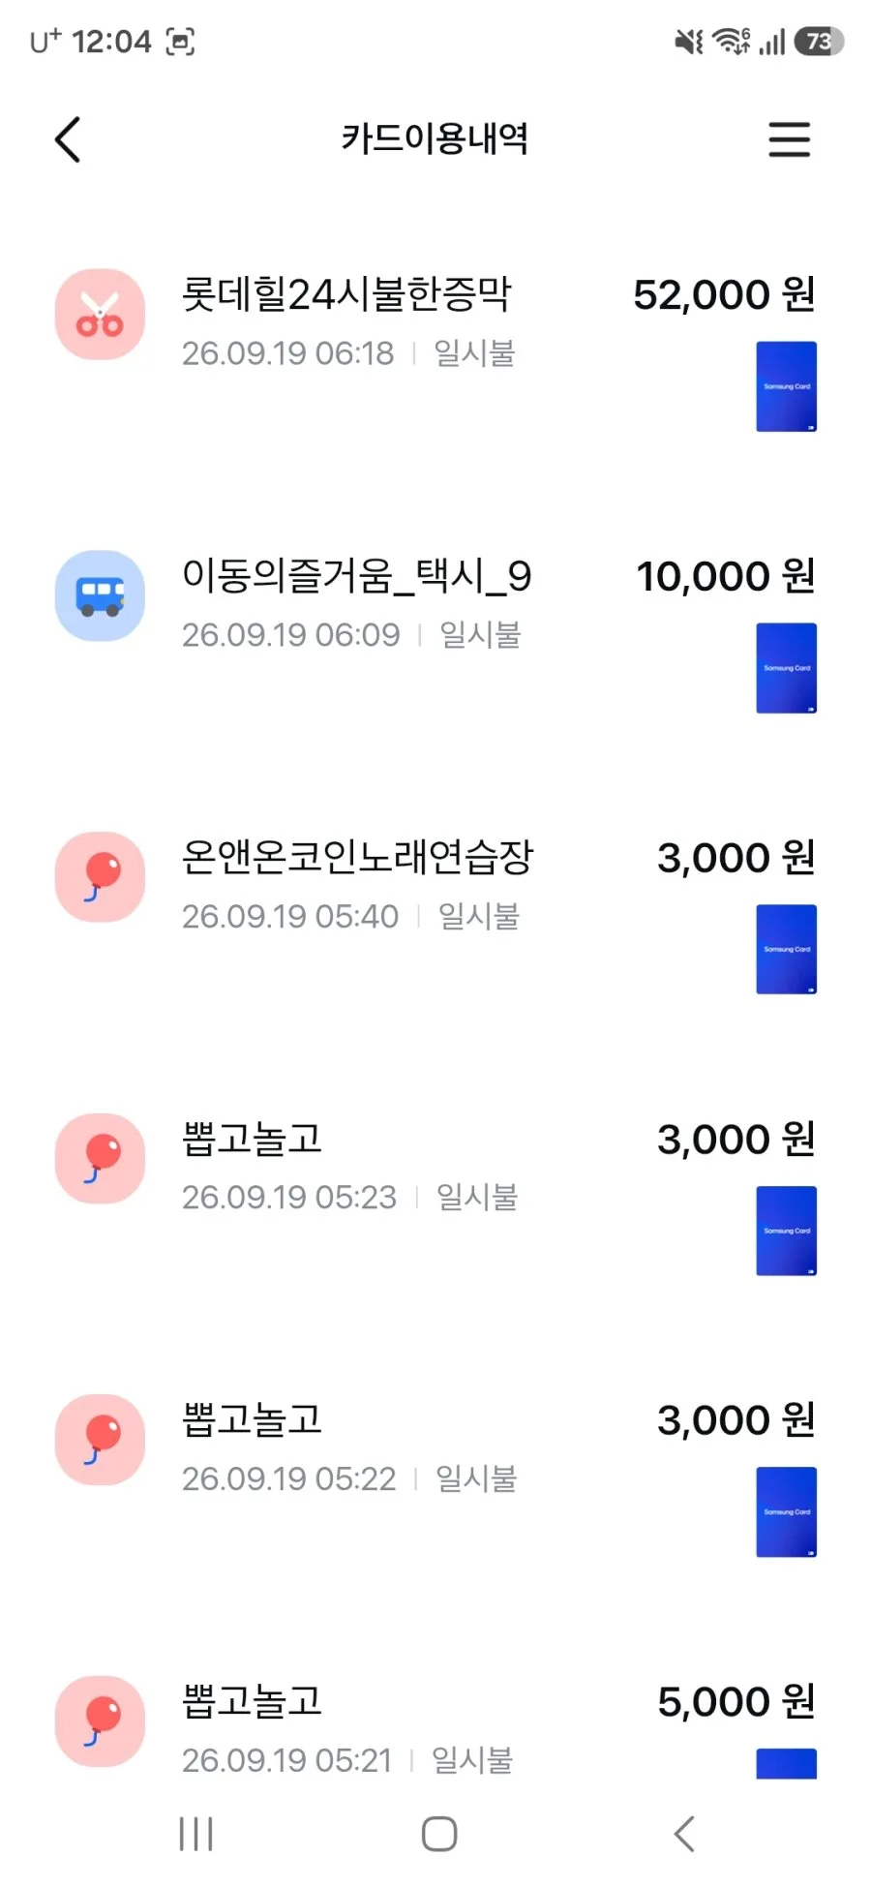Go back using the top-left arrow
The height and width of the screenshot is (1888, 871).
(x=68, y=139)
